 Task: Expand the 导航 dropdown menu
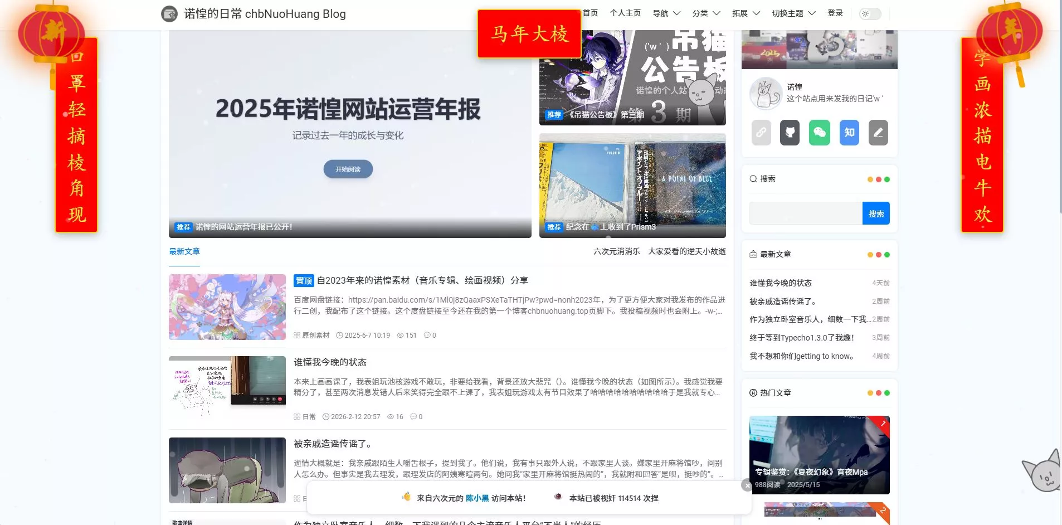(666, 13)
